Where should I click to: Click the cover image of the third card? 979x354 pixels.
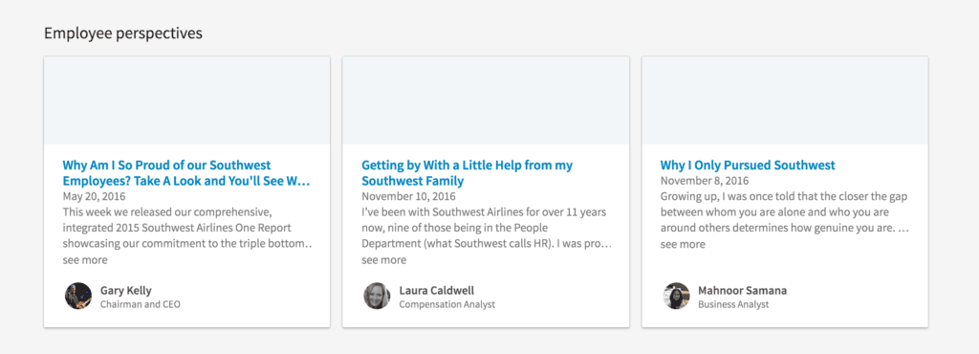[x=785, y=100]
